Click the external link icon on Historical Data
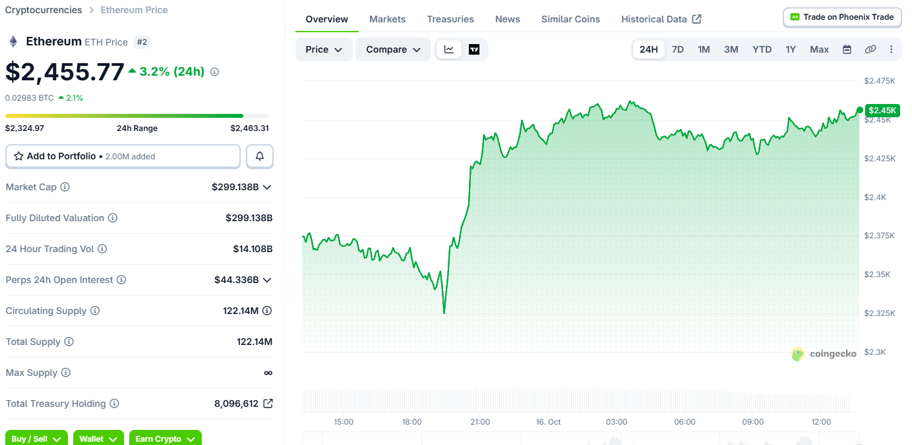Viewport: 912px width, 445px height. 697,19
